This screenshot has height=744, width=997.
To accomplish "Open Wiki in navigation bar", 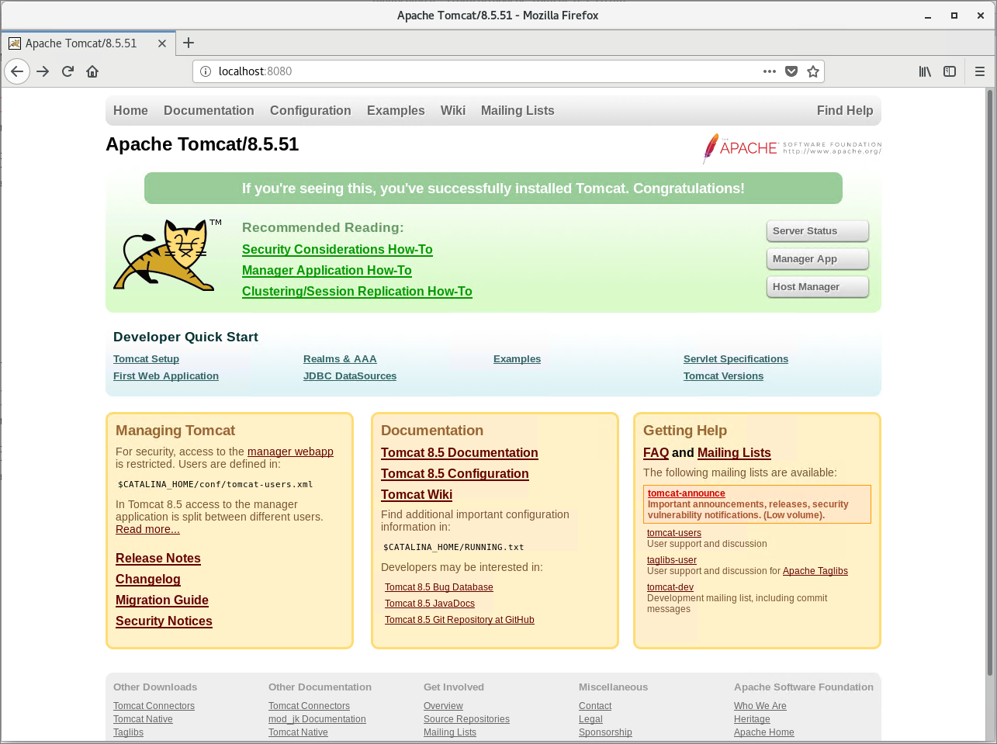I will tap(453, 111).
